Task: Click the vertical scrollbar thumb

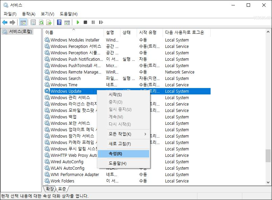Action: click(x=268, y=156)
